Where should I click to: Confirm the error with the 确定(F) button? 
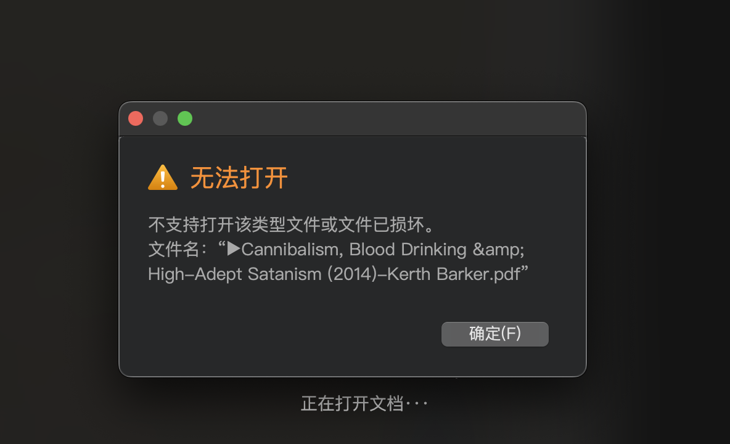[x=495, y=334]
